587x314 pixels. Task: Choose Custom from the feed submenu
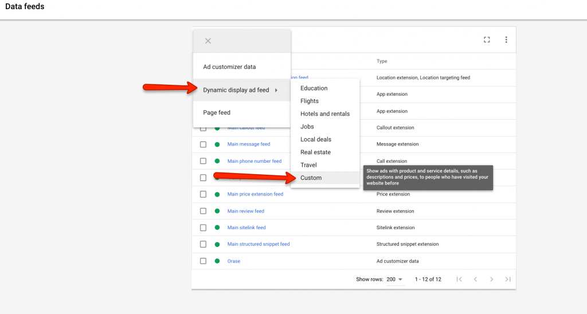(311, 178)
